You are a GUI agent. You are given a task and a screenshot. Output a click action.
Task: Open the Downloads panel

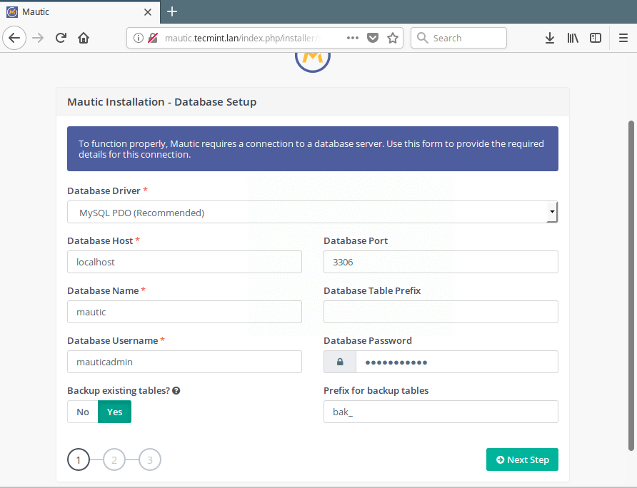click(550, 38)
